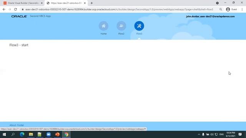Close the active preview browser tab
Screen dimensions: 246x138
[x=85, y=3]
